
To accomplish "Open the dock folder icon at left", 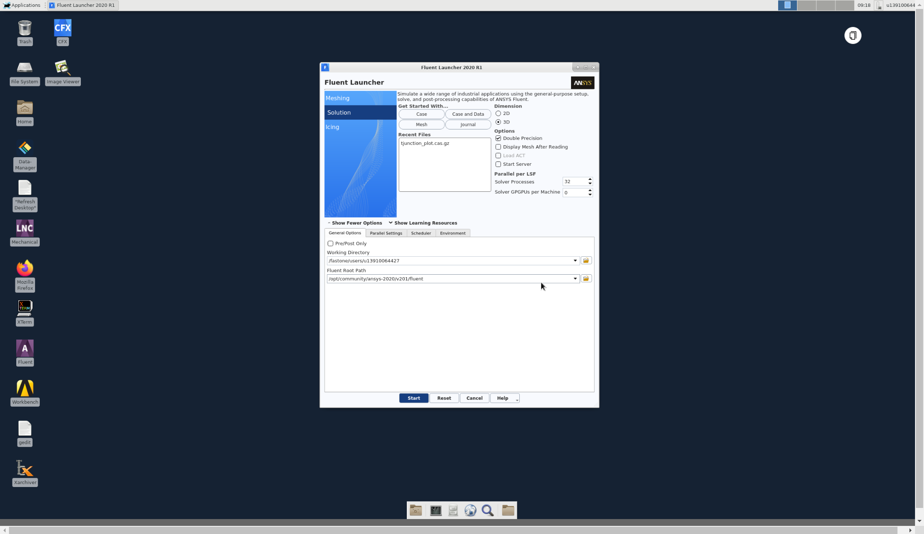I will click(x=415, y=511).
